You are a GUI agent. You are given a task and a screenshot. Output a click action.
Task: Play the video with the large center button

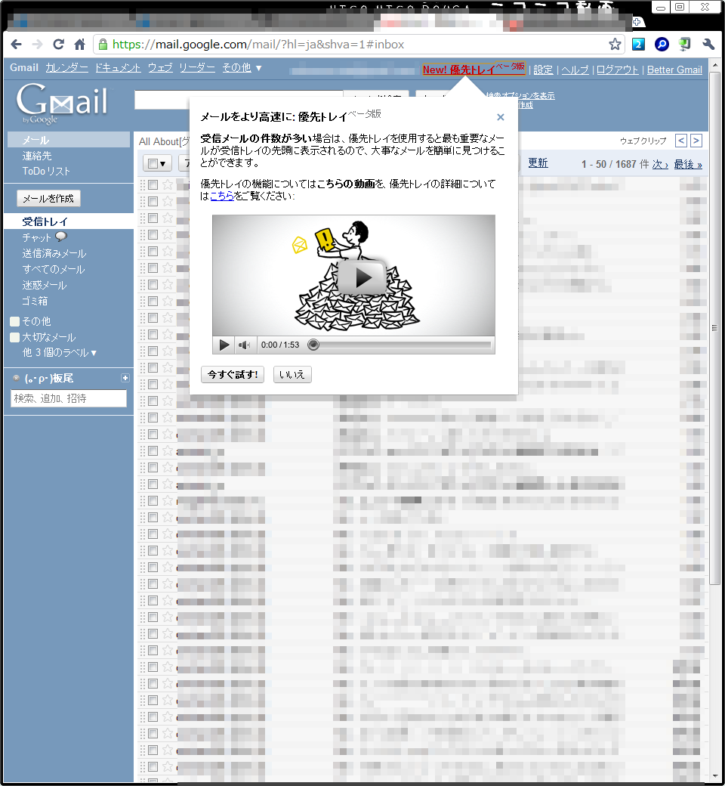click(362, 277)
